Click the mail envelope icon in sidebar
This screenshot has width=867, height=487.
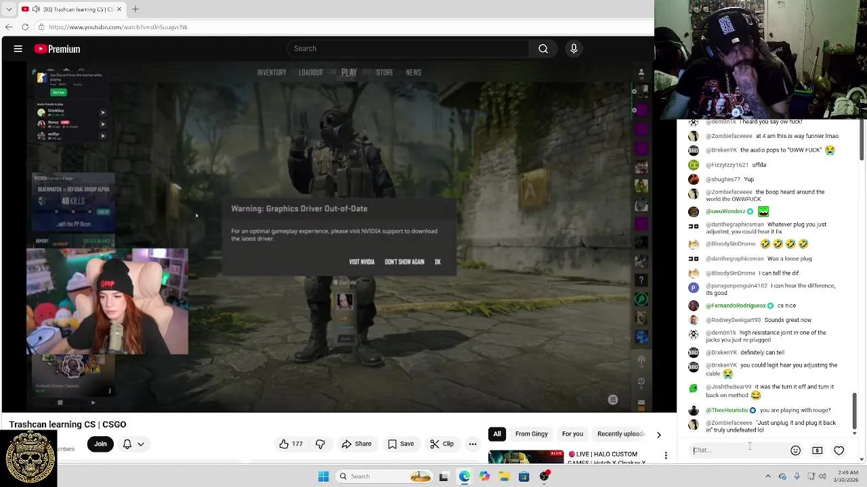tap(641, 402)
